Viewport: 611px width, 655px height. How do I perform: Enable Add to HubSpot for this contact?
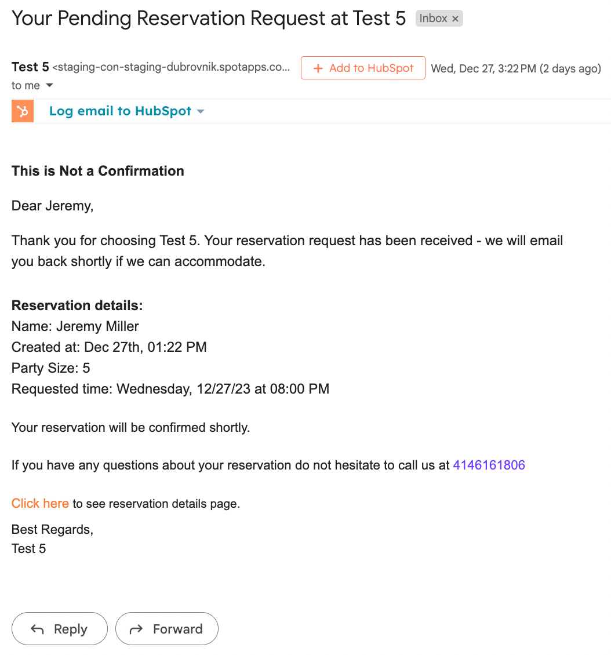[363, 68]
